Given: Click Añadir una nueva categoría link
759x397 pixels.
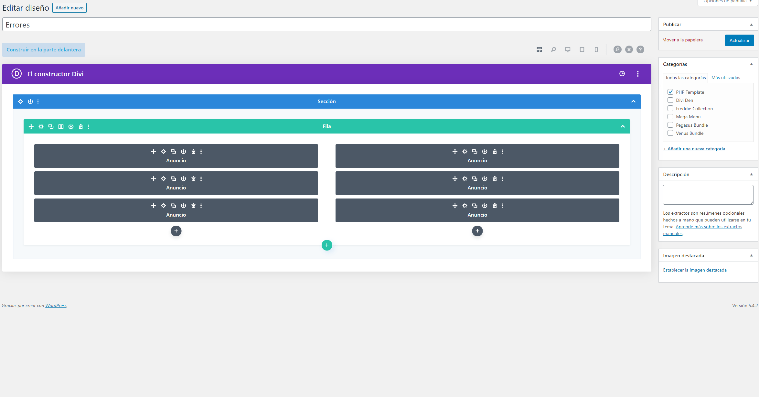Looking at the screenshot, I should (x=694, y=149).
